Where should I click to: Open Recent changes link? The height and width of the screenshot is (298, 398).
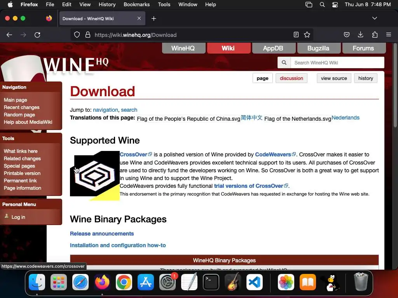(x=22, y=107)
